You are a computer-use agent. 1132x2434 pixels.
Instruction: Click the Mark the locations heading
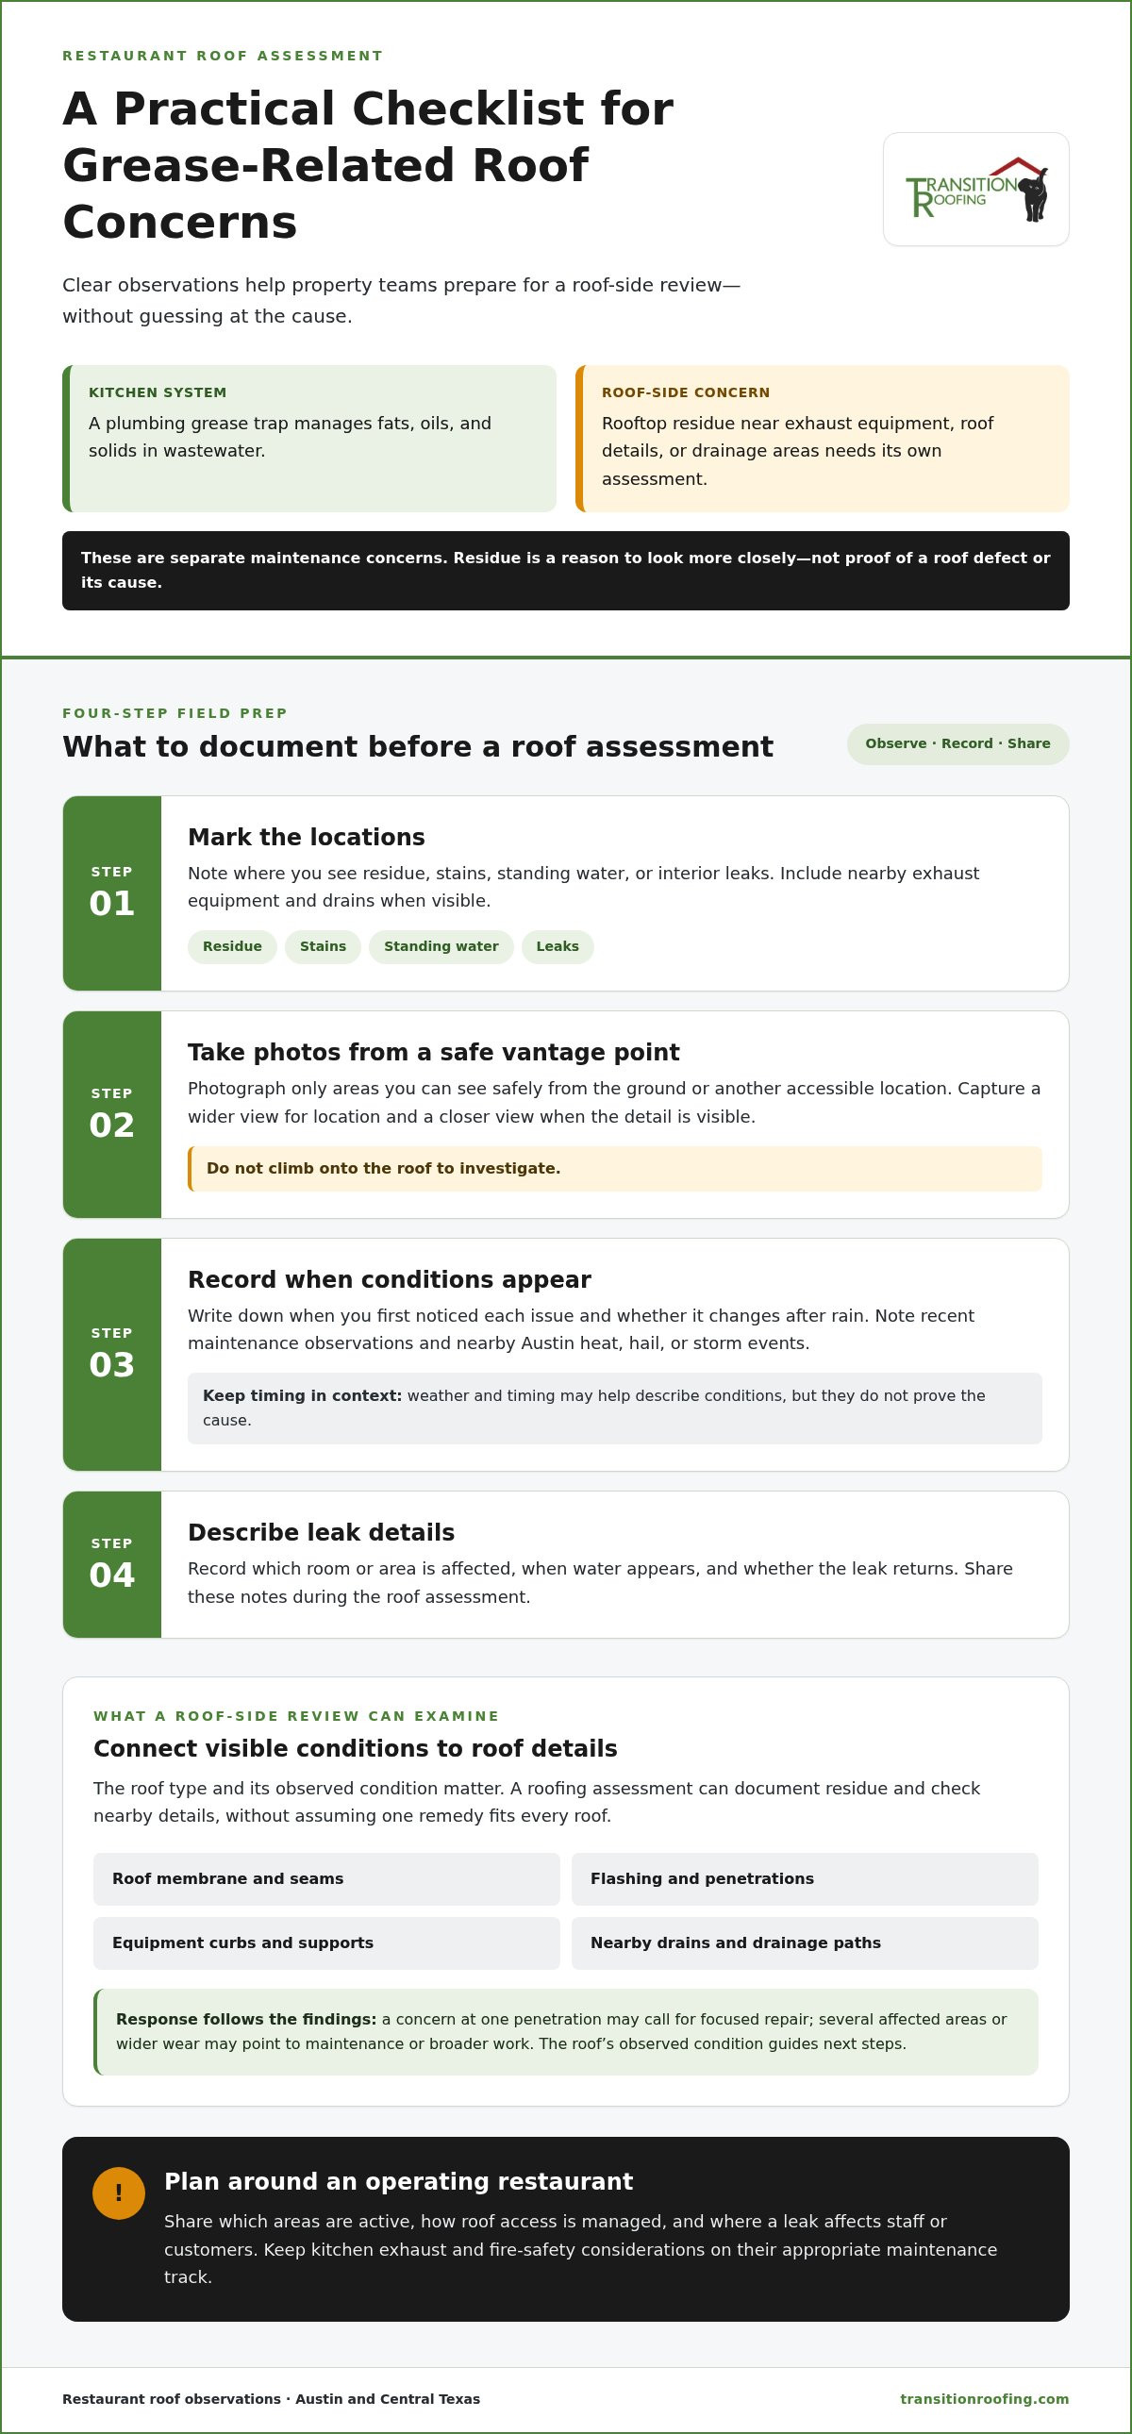point(307,837)
